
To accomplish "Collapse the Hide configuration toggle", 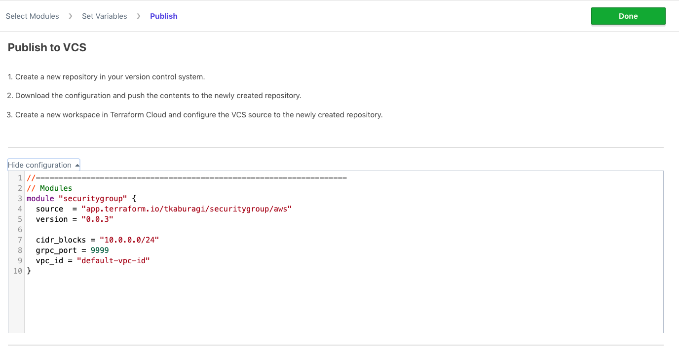I will (x=40, y=165).
